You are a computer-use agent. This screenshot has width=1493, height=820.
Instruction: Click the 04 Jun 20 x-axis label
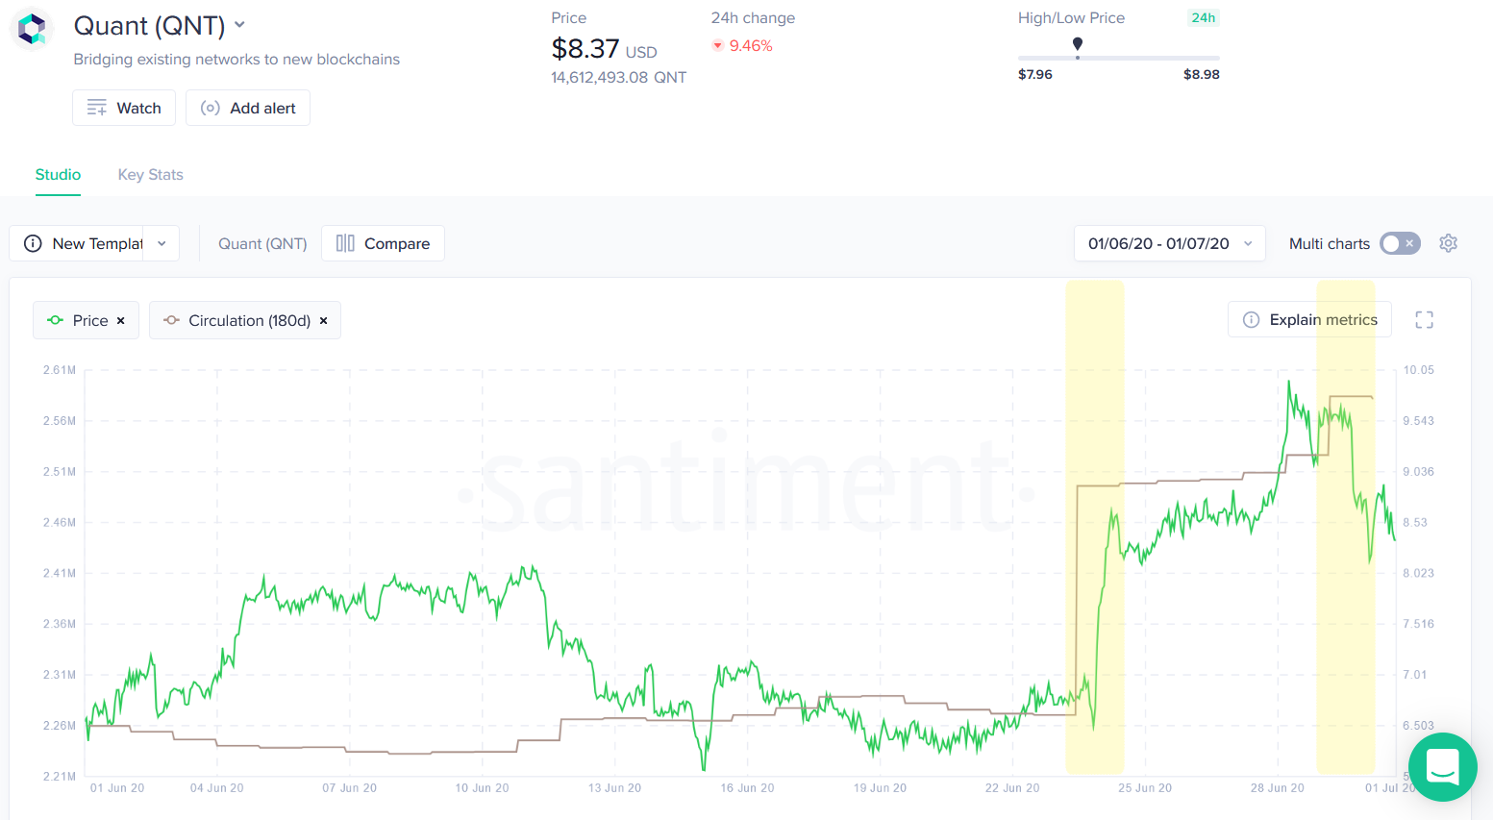coord(216,788)
